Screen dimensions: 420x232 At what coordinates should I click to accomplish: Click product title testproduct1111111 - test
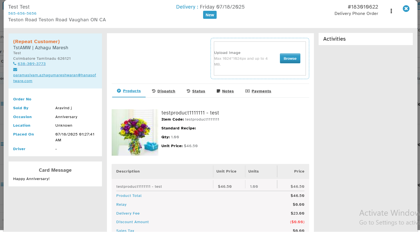point(190,113)
